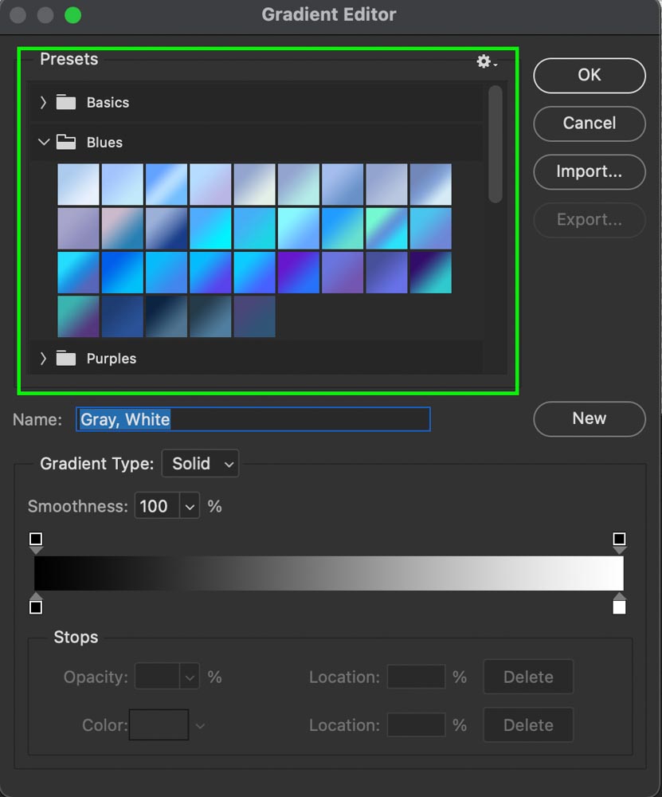Select the third Blues gradient in row one
The height and width of the screenshot is (797, 662).
166,185
